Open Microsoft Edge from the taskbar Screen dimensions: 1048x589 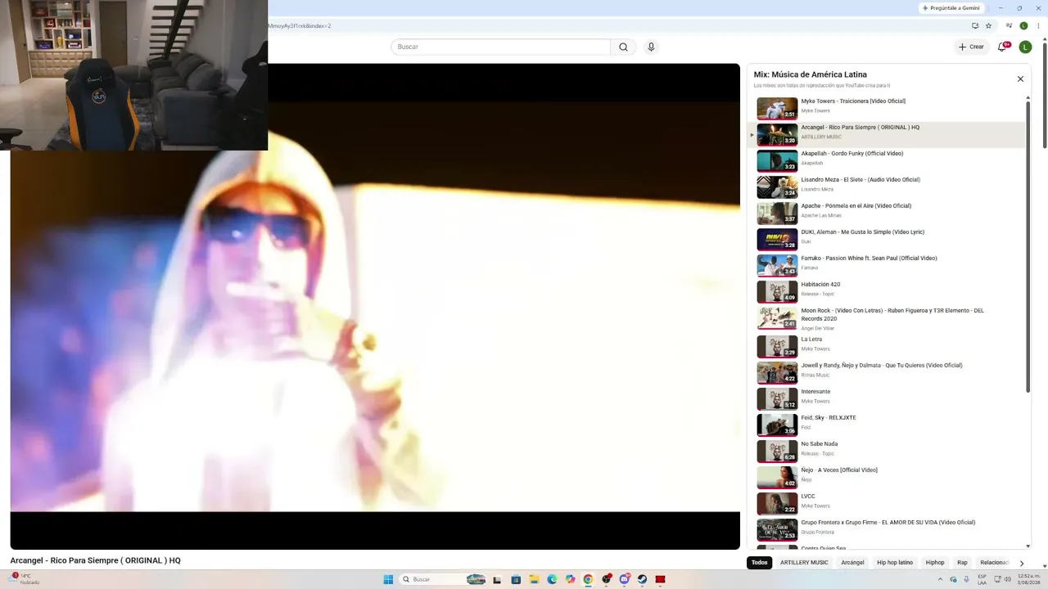tap(552, 579)
